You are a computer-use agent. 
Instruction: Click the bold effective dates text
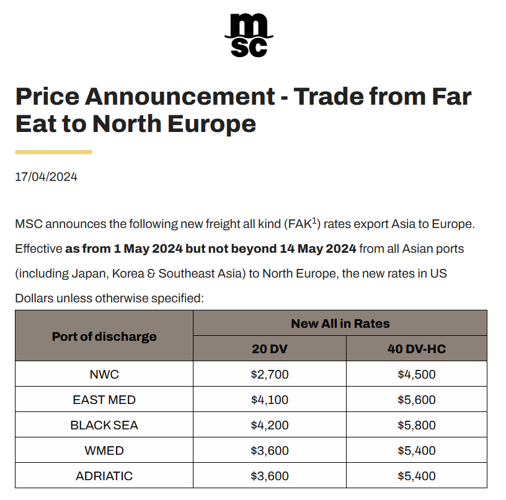coord(211,248)
